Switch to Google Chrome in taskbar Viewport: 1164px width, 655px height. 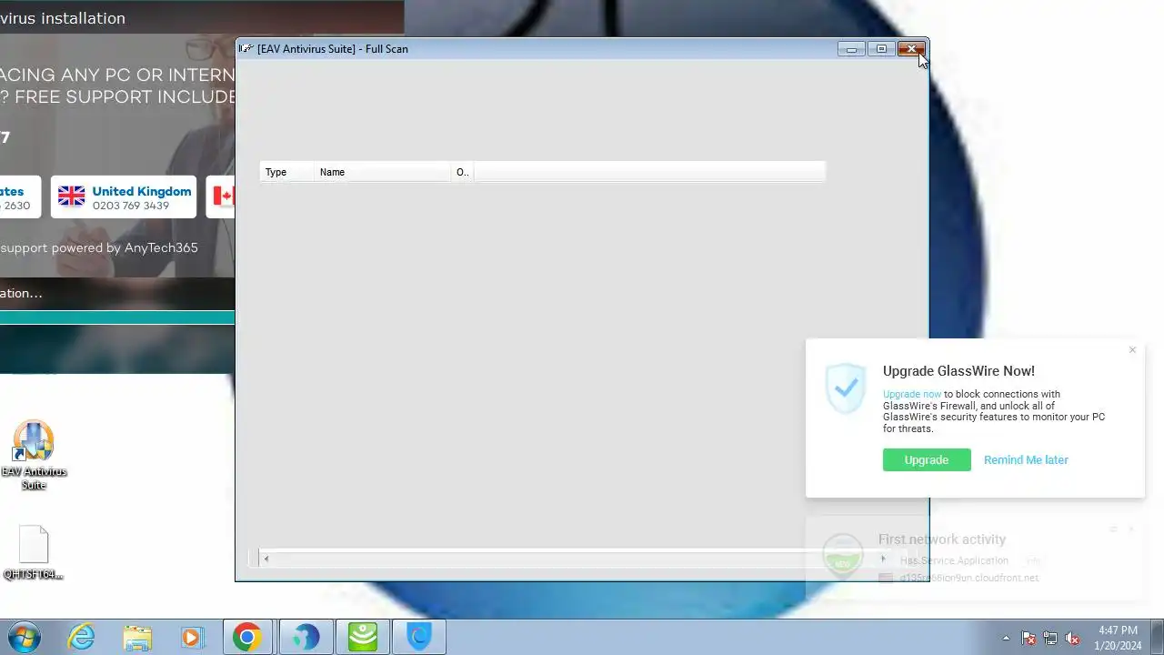(247, 638)
